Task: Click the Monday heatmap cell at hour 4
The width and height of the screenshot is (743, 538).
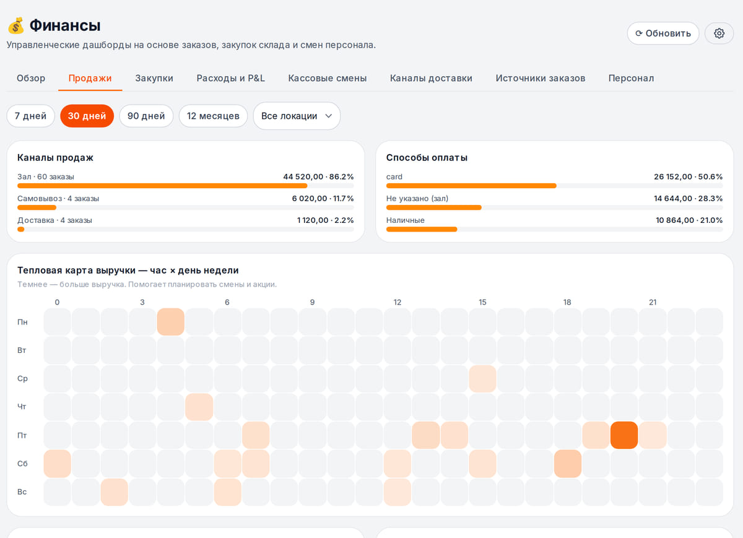Action: (171, 322)
